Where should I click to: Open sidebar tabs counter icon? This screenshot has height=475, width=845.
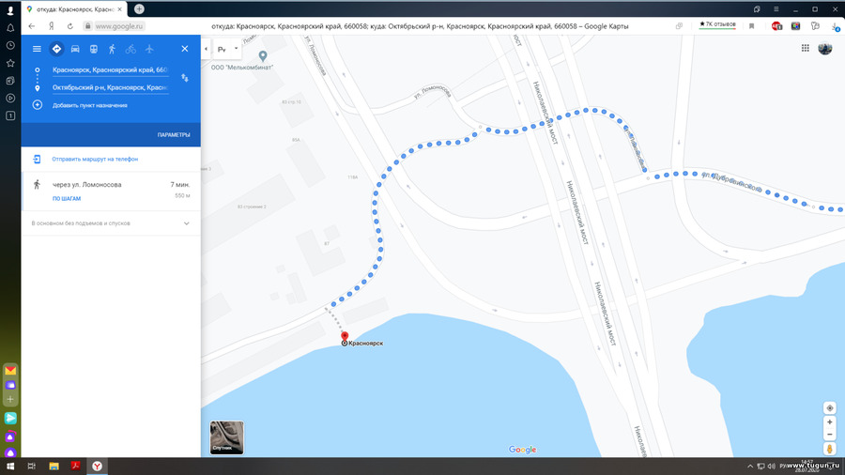click(10, 115)
